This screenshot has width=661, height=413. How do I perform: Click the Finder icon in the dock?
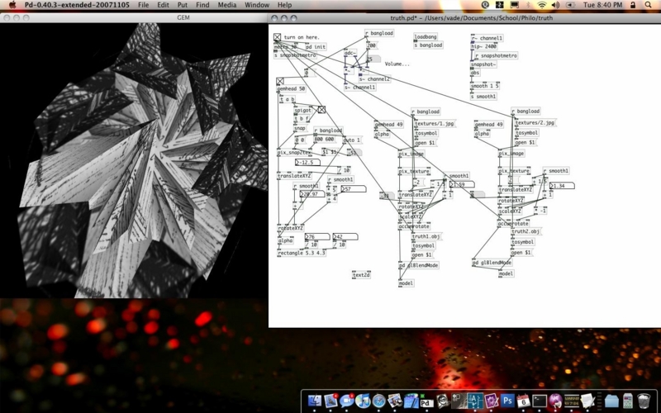[315, 401]
